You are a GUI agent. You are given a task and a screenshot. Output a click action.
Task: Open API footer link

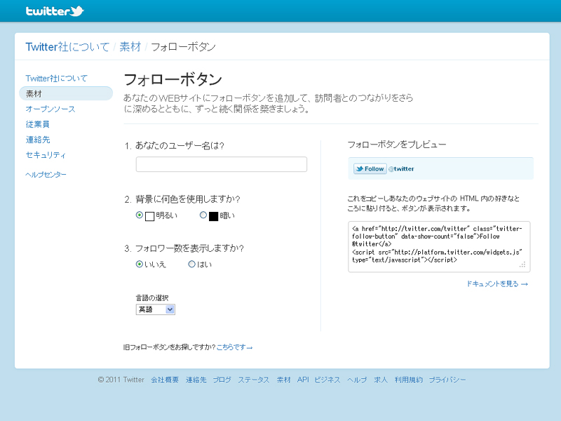(x=303, y=380)
